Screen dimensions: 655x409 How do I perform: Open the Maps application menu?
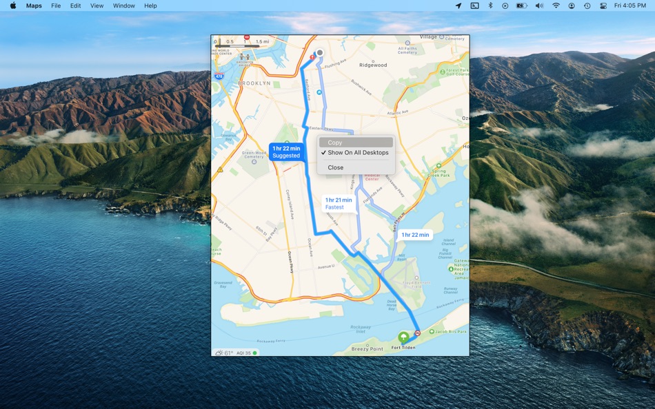coord(34,6)
